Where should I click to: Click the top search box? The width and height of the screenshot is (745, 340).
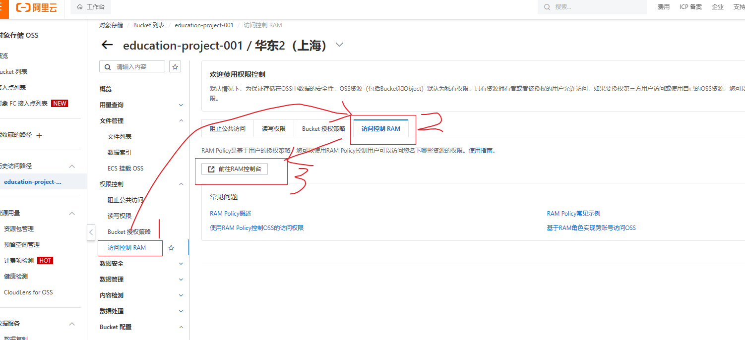[x=592, y=7]
